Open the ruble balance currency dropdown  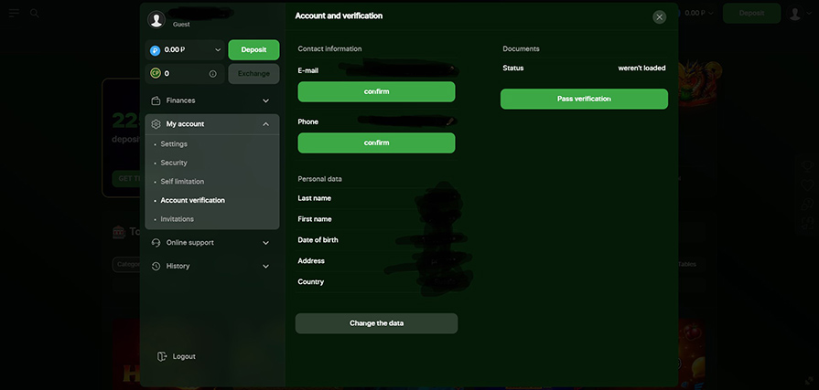pos(218,50)
